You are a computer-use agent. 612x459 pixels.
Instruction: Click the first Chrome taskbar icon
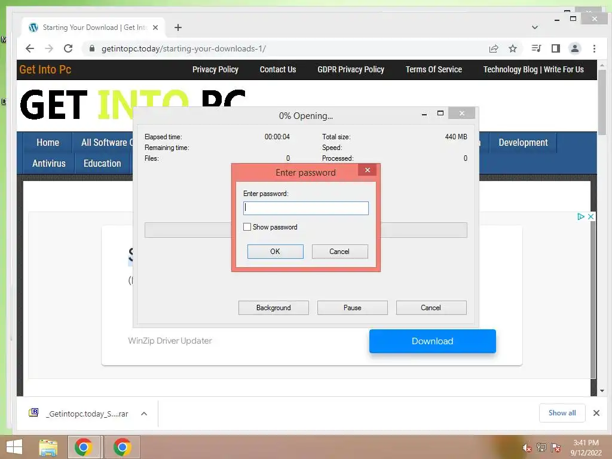pos(84,447)
